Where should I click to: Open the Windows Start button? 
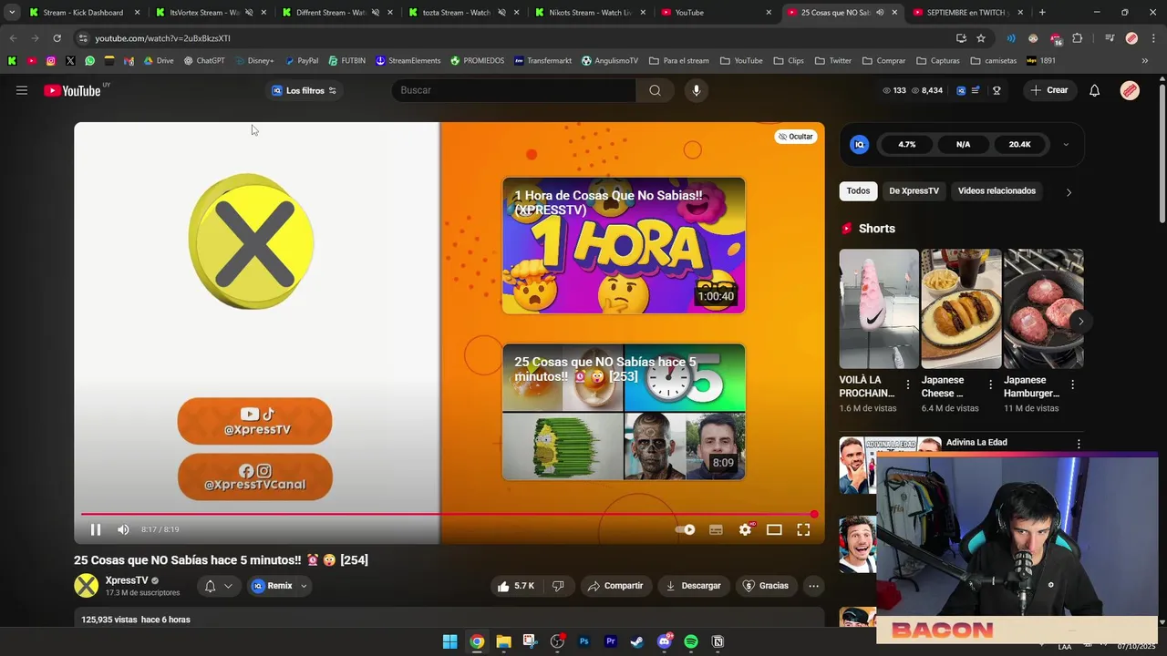449,642
